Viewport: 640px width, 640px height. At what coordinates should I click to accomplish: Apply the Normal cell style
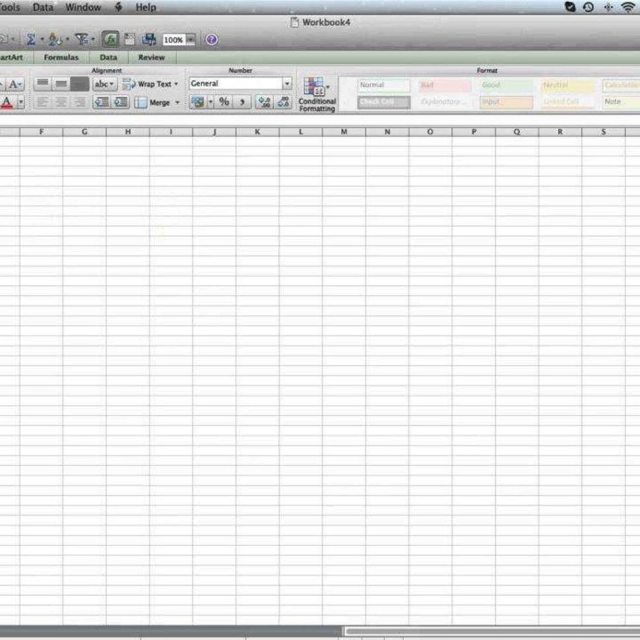[x=383, y=84]
